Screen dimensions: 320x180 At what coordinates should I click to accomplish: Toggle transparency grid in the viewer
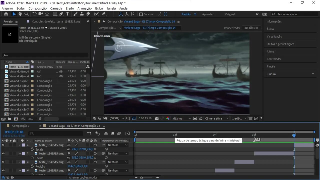coord(200,118)
